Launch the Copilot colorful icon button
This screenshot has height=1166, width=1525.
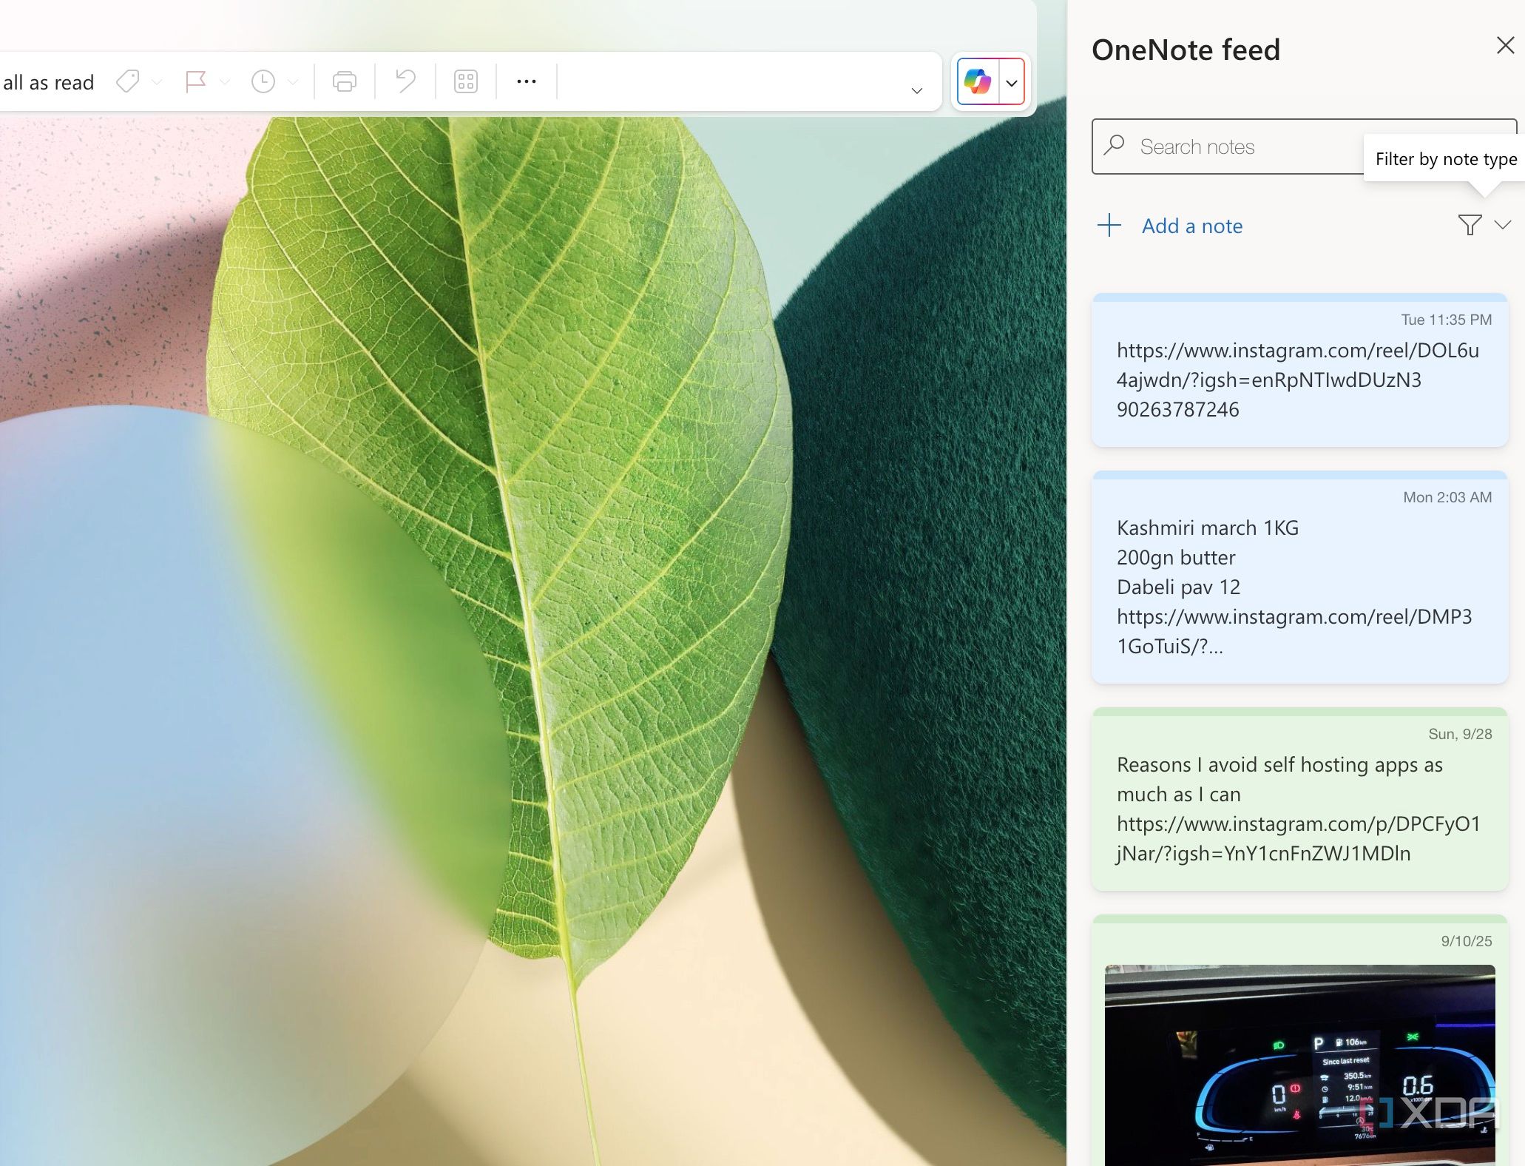[x=977, y=82]
